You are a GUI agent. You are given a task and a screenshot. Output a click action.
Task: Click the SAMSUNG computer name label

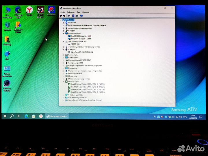pyautogui.click(x=70, y=20)
